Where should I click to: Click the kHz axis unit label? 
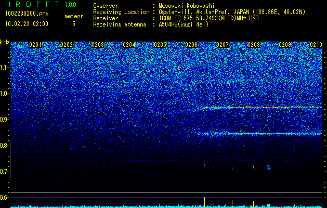[x=5, y=42]
